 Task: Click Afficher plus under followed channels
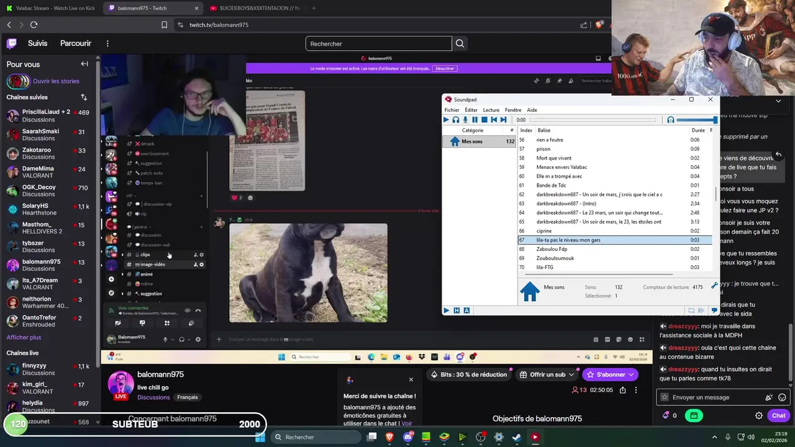click(x=24, y=337)
